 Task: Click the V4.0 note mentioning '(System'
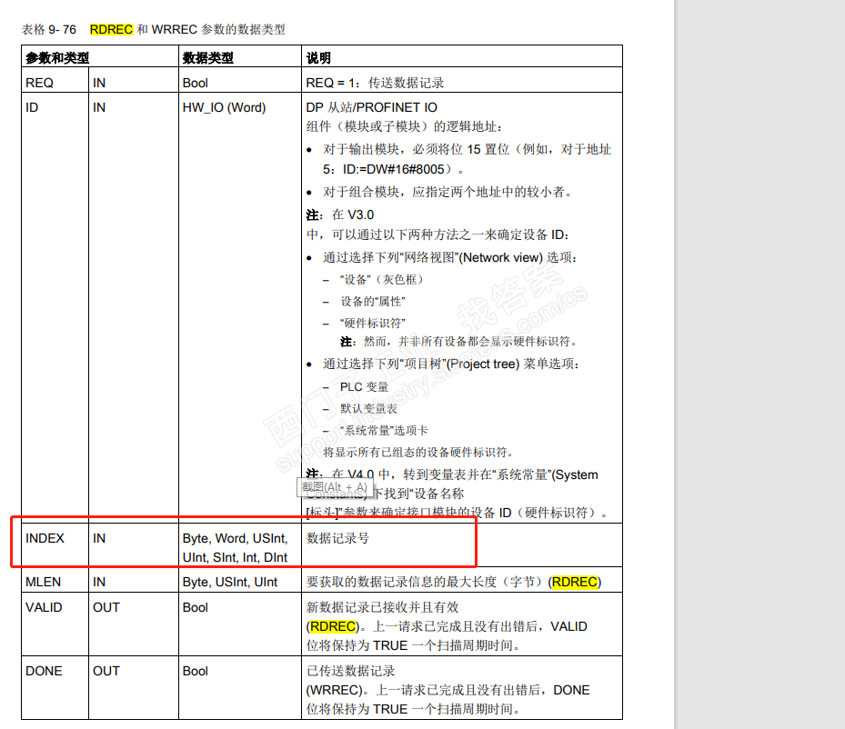pyautogui.click(x=452, y=474)
